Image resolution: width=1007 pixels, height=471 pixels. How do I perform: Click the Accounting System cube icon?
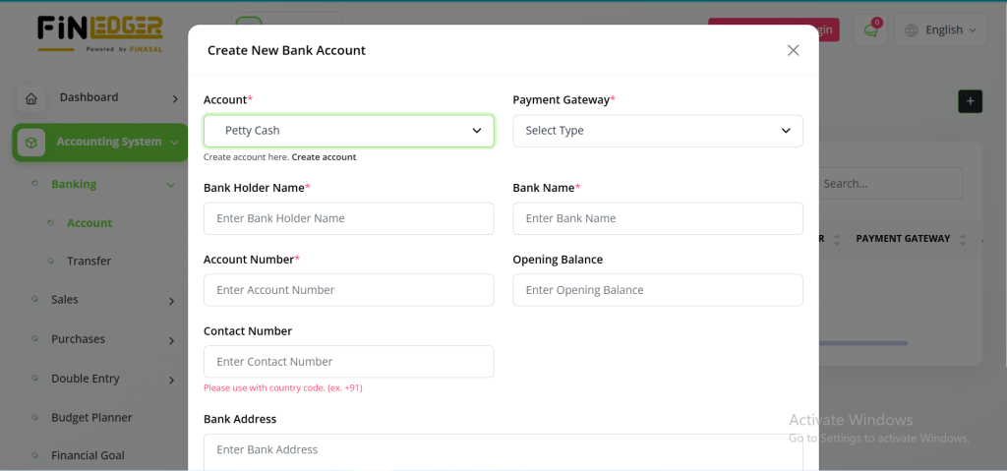[31, 143]
